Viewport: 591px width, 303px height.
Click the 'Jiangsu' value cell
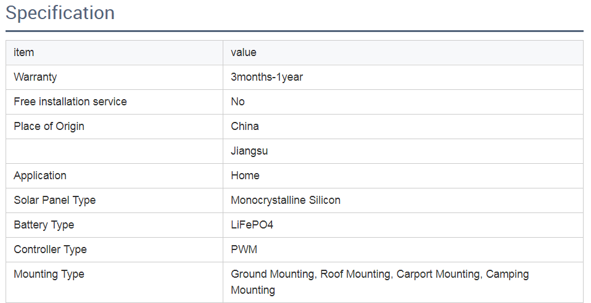249,151
